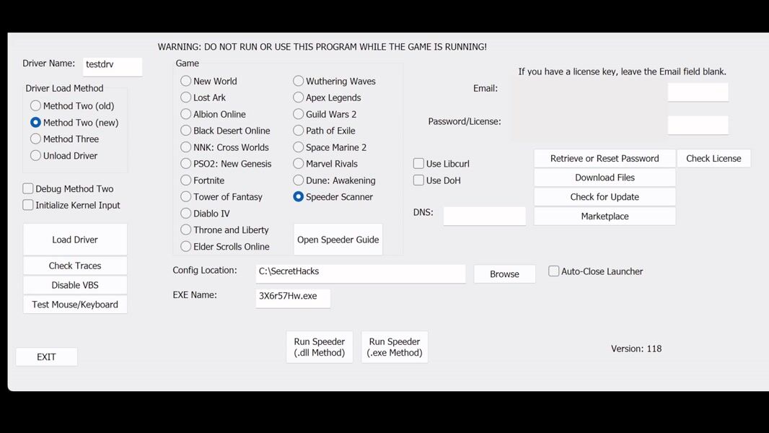The height and width of the screenshot is (433, 769).
Task: Tick the Initialize Kernel Input checkbox
Action: coord(28,206)
